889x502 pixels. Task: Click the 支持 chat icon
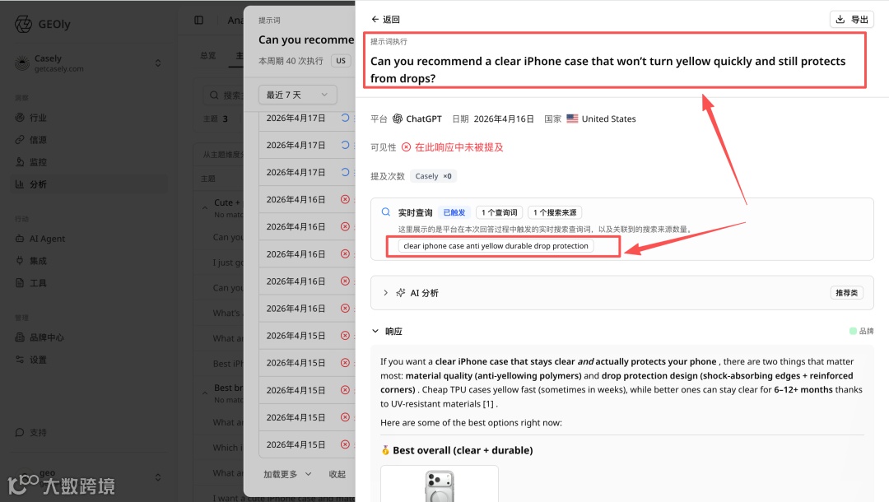point(20,432)
